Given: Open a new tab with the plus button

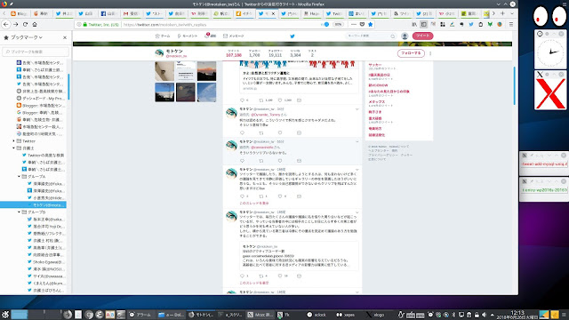Looking at the screenshot, I should click(502, 13).
